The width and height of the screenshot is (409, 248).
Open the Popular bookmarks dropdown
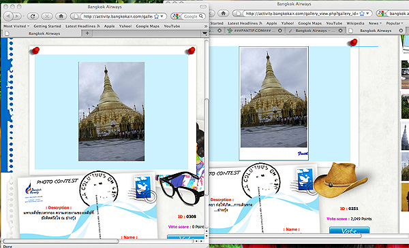coord(395,23)
